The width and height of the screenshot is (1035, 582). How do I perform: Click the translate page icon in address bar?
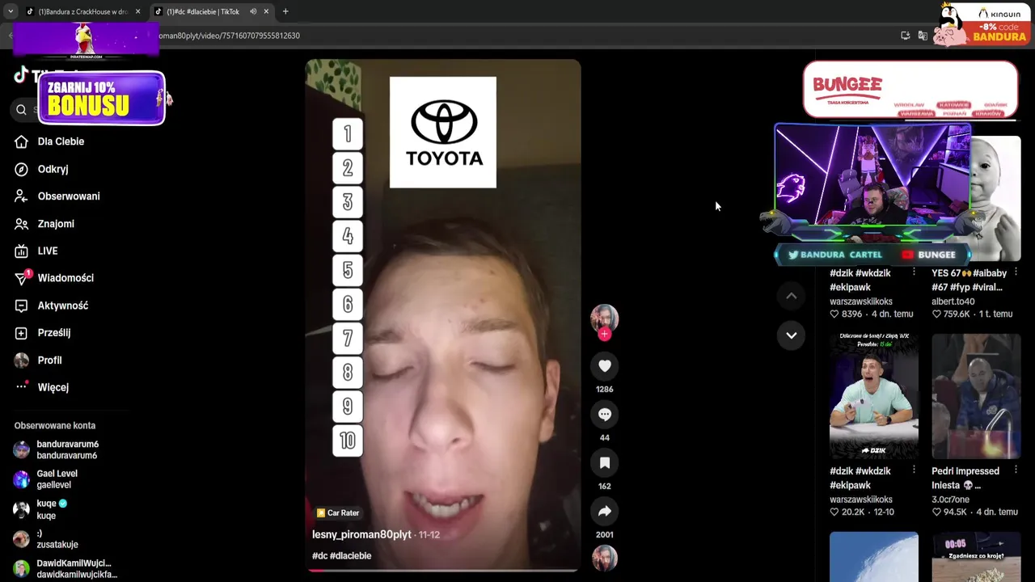click(x=923, y=36)
